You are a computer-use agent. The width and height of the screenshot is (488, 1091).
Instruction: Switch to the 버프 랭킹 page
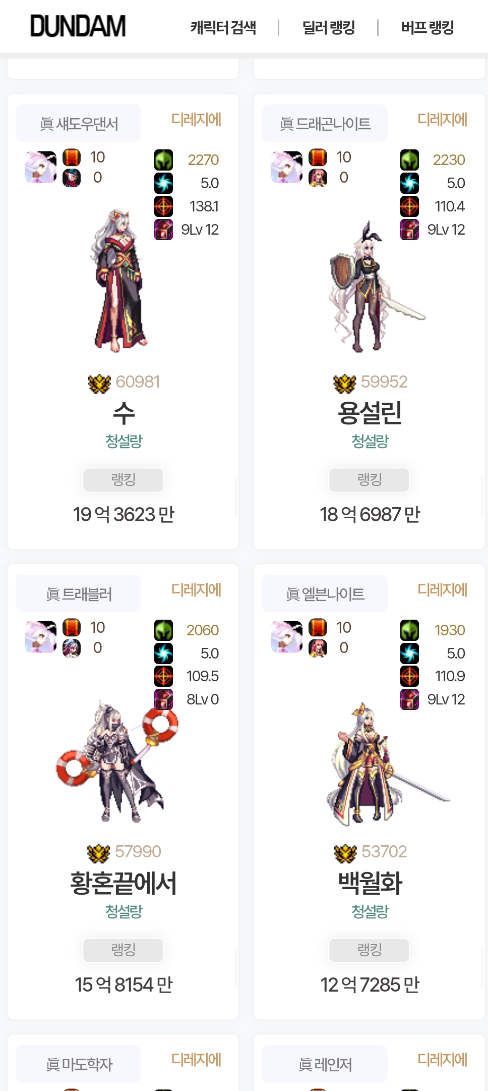(x=428, y=27)
